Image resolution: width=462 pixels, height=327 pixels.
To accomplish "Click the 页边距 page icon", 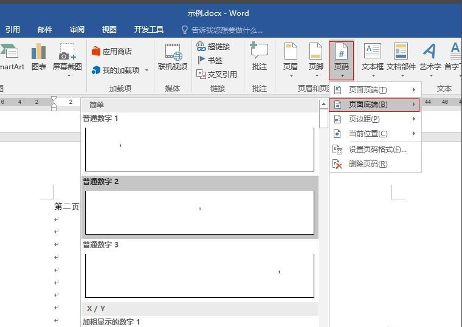I will 337,119.
